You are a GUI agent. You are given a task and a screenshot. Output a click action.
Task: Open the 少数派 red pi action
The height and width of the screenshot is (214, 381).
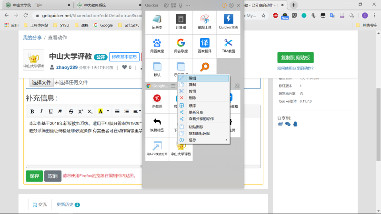click(x=157, y=101)
